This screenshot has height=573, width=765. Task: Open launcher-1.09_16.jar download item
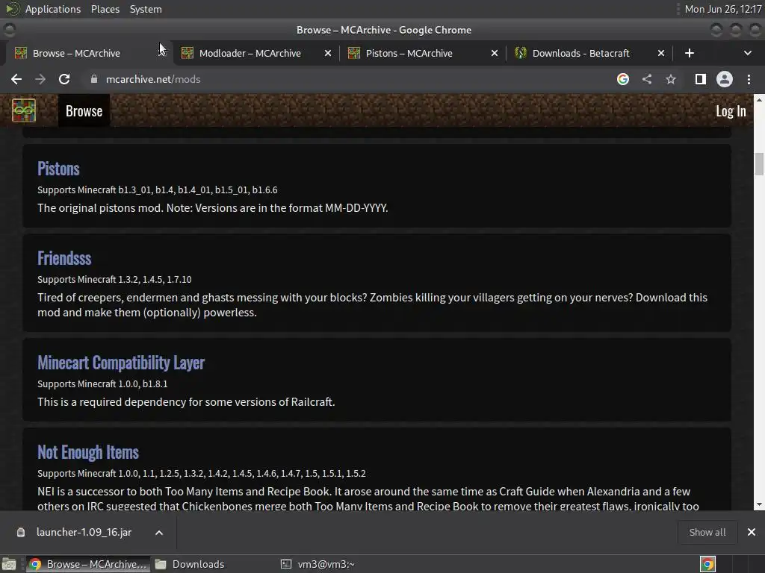84,532
